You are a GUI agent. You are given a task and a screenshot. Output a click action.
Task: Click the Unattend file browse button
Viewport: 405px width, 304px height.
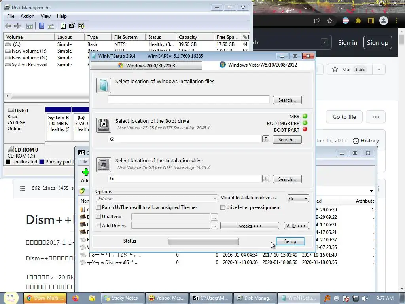tap(214, 217)
